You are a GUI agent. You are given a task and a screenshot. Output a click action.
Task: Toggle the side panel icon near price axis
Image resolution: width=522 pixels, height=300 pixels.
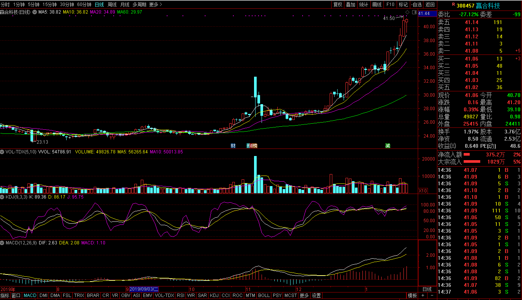pyautogui.click(x=414, y=12)
